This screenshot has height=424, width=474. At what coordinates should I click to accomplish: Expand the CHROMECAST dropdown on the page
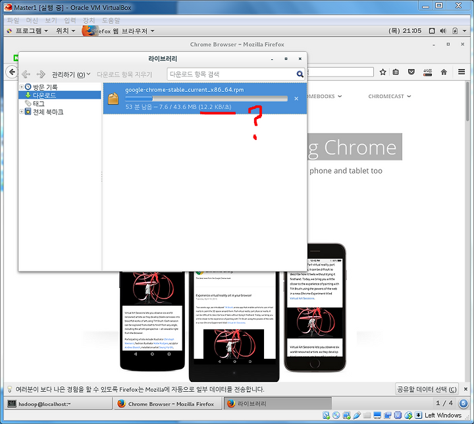click(389, 96)
